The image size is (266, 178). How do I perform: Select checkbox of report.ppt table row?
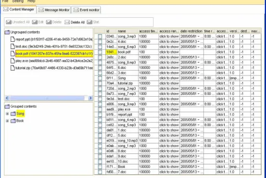(x=100, y=114)
